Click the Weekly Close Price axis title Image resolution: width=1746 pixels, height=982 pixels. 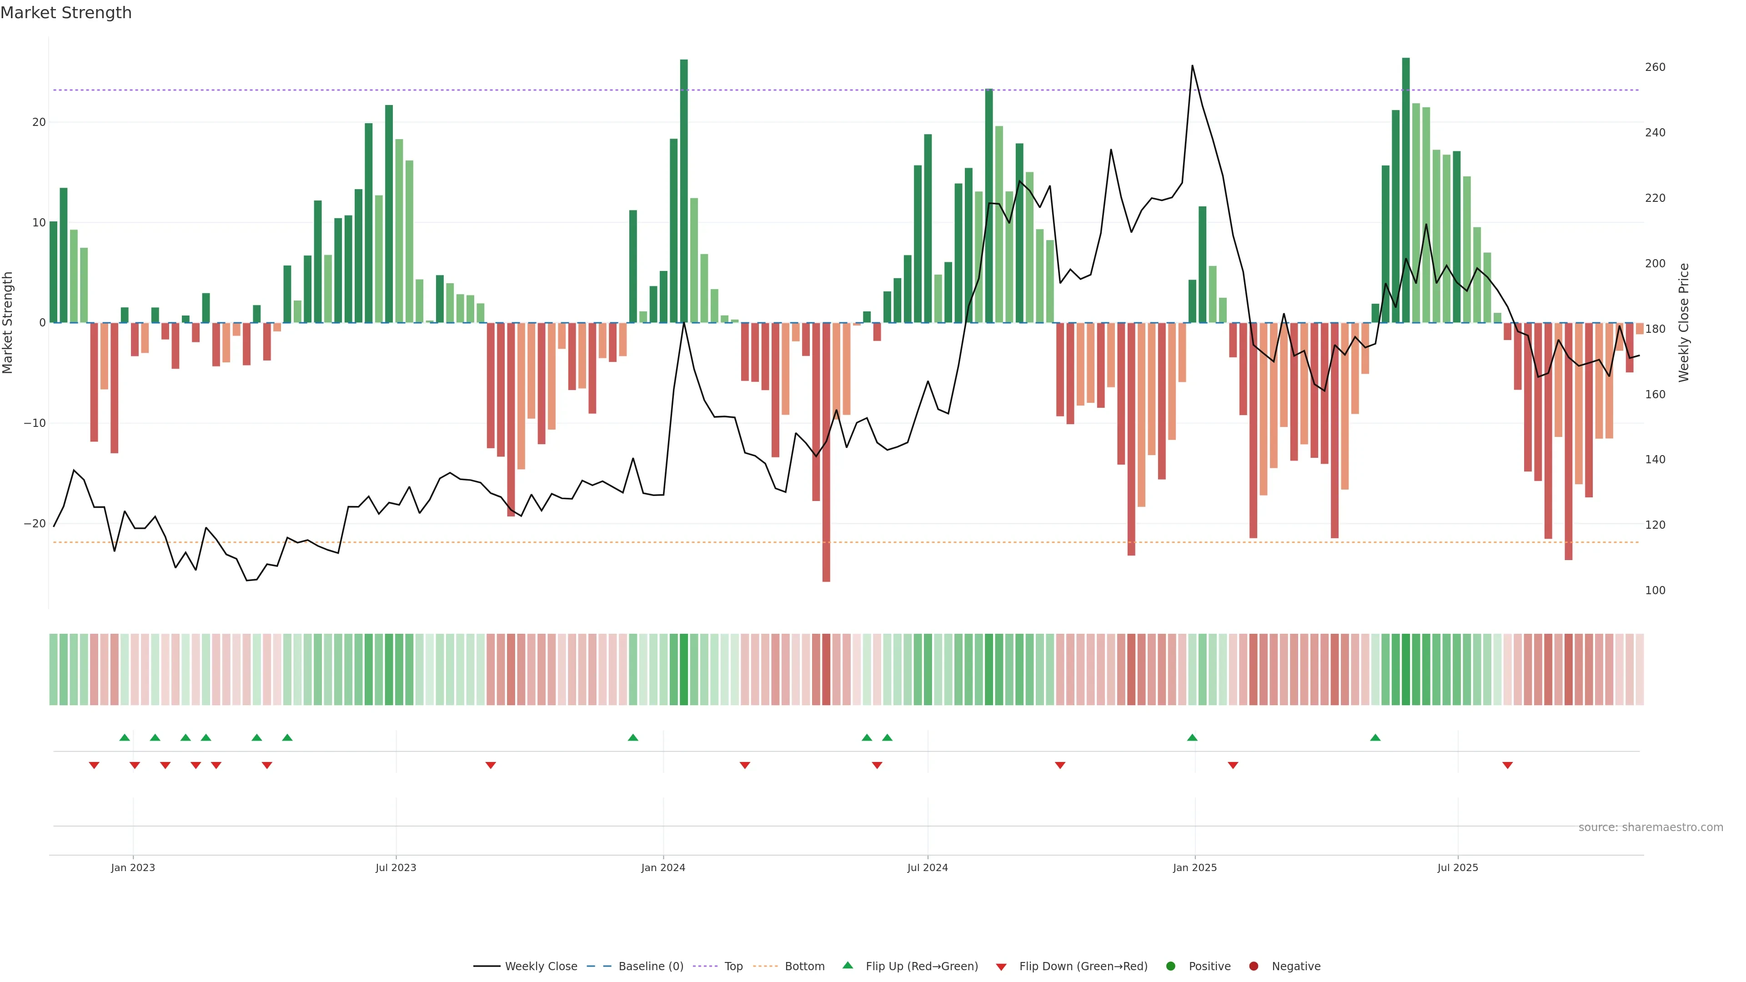1684,323
